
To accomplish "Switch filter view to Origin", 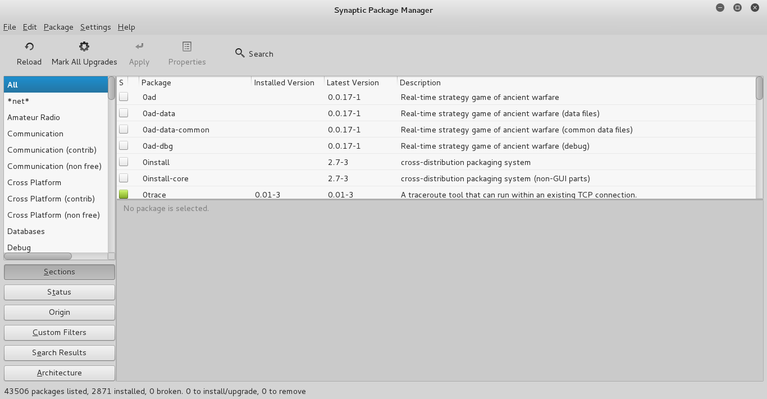I will [x=60, y=312].
